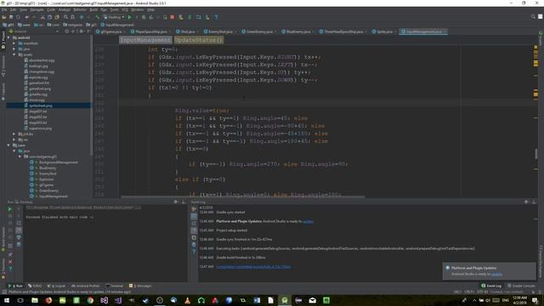Open VLC from the taskbar

(x=187, y=300)
